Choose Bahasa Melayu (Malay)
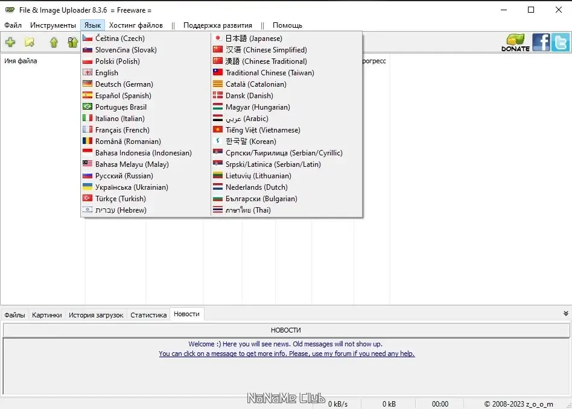The image size is (572, 409). pyautogui.click(x=145, y=164)
